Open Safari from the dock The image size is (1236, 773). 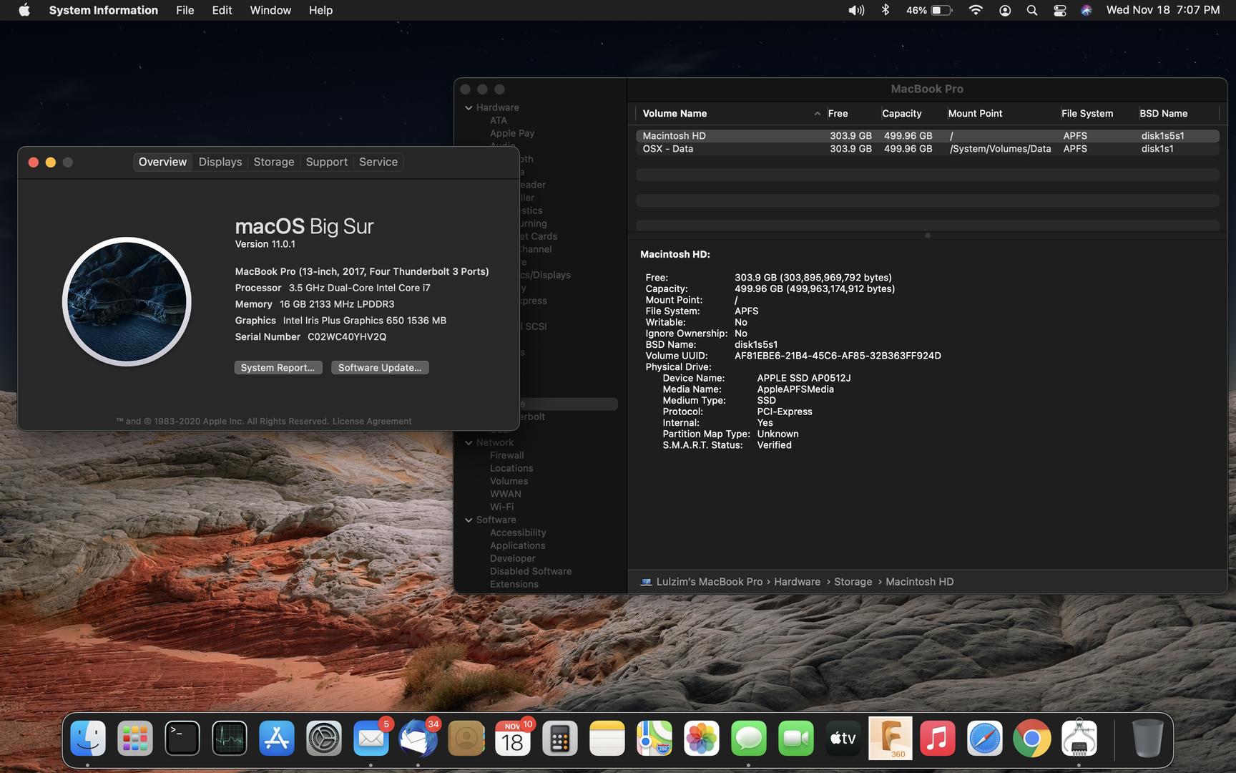tap(985, 738)
